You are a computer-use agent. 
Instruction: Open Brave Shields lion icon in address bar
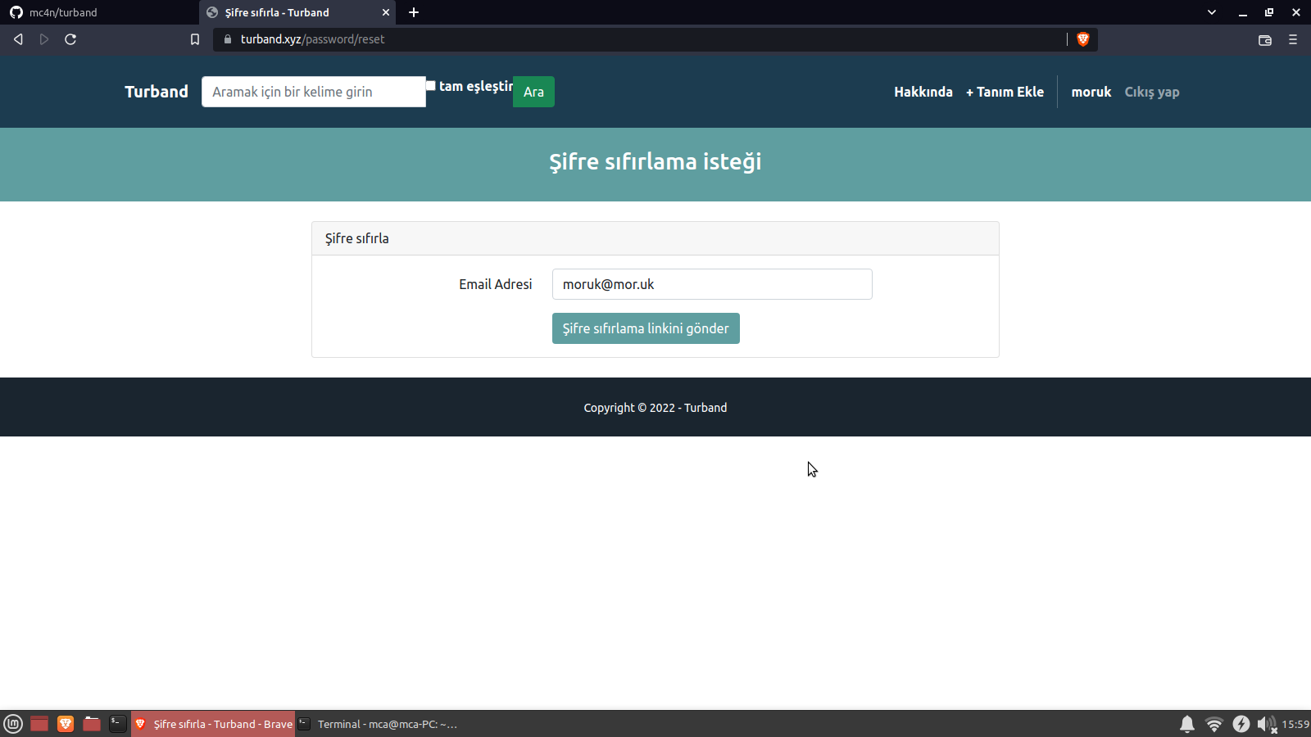[x=1082, y=39]
